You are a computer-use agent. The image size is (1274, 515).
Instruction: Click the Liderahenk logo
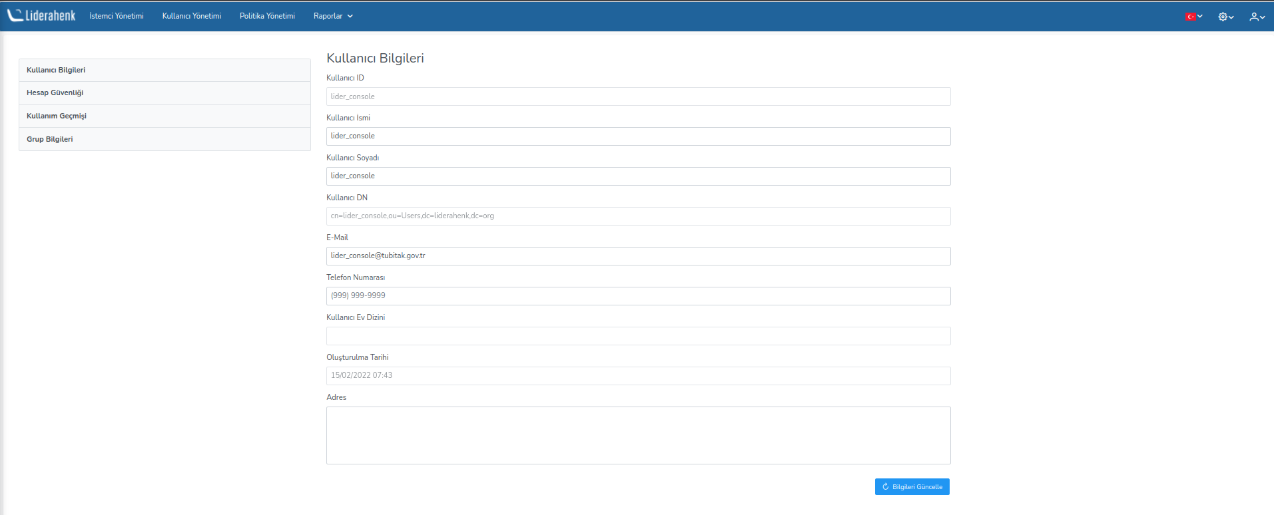pos(41,15)
